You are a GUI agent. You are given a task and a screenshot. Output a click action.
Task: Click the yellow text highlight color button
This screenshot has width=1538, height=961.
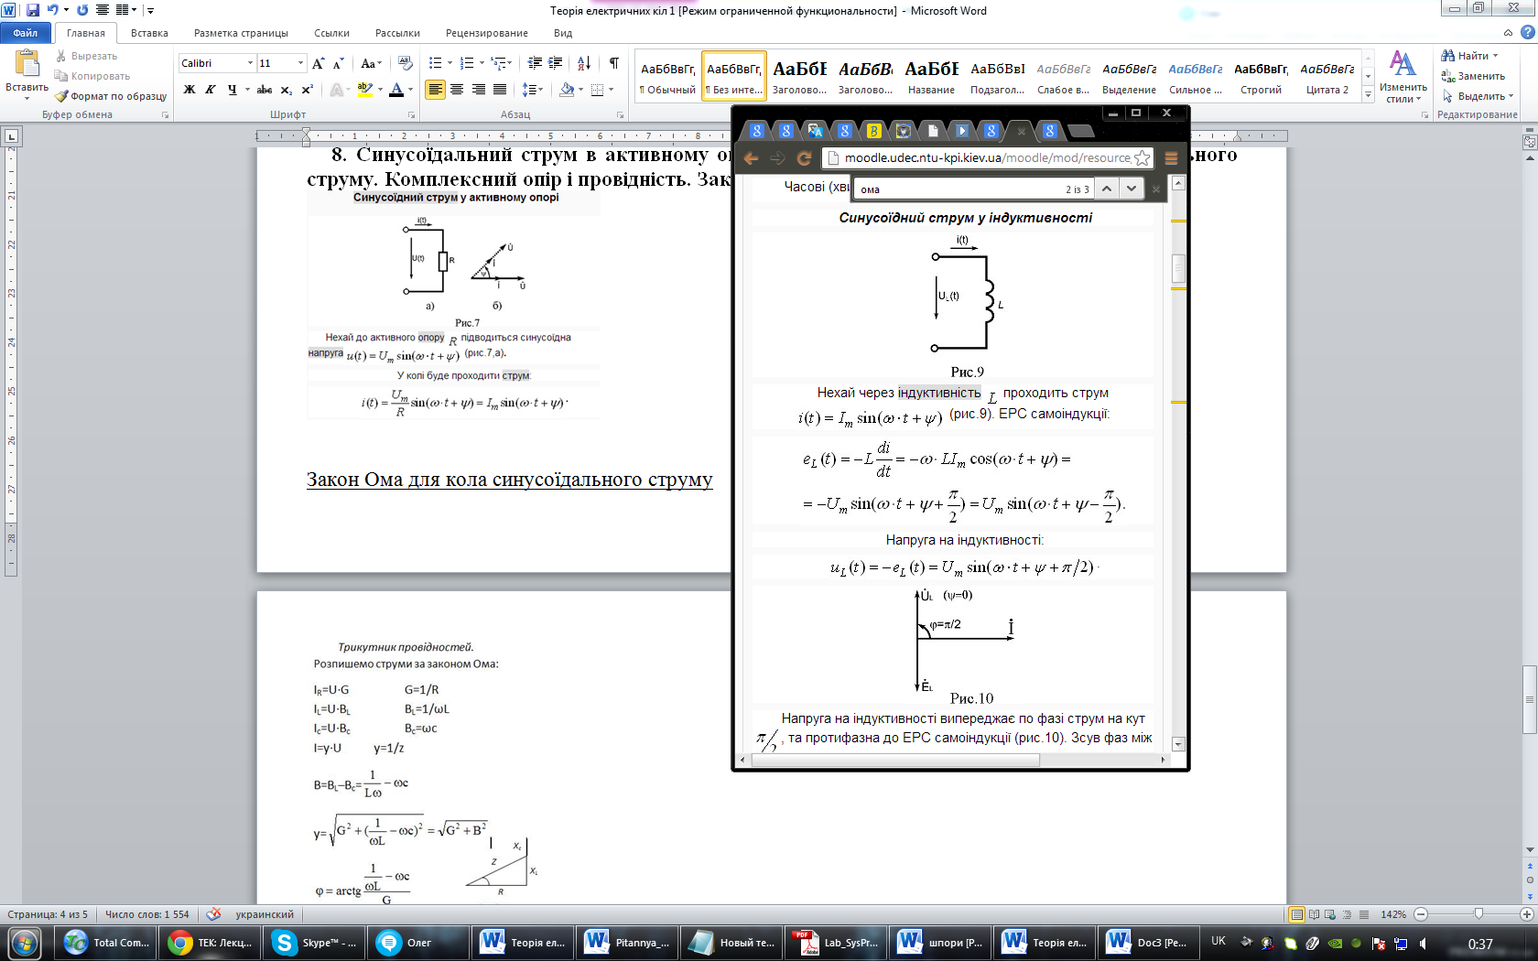[364, 90]
